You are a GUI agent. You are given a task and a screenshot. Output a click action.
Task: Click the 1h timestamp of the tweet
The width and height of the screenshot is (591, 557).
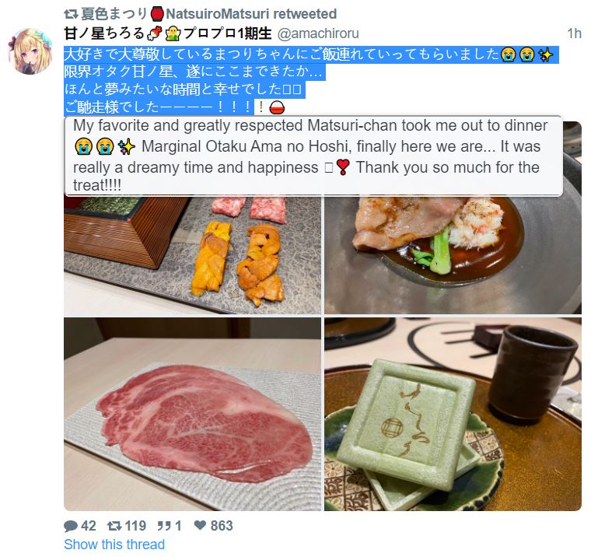tap(574, 33)
